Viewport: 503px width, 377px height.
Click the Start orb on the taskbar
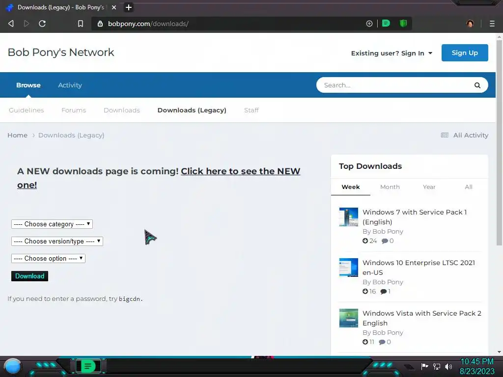point(13,366)
